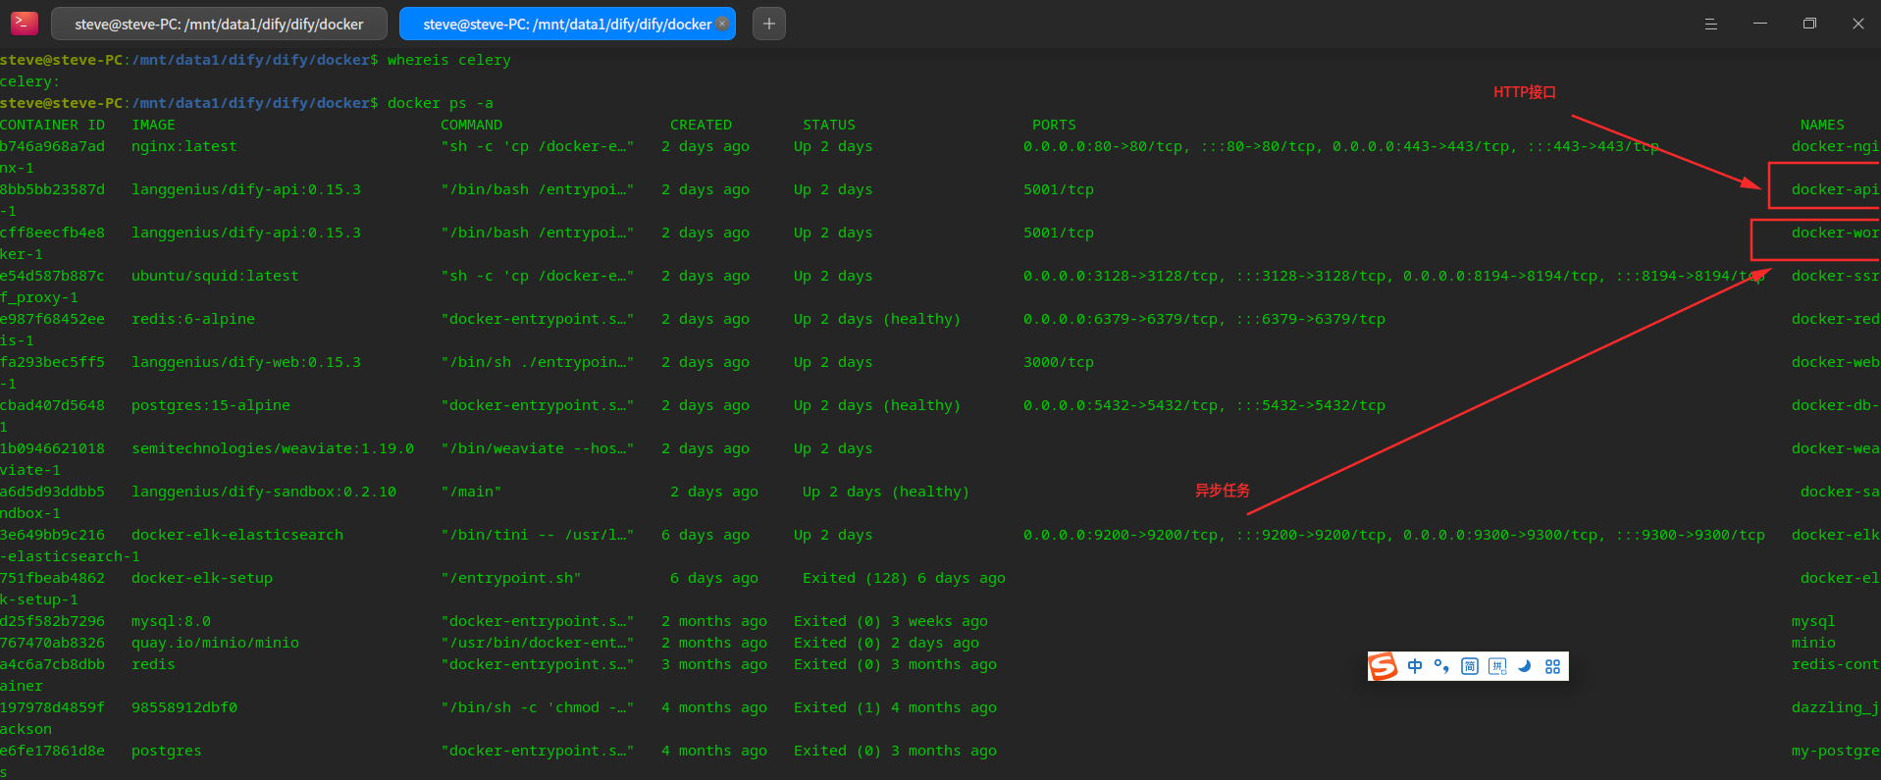Click the mysql:8.0 image name
The width and height of the screenshot is (1881, 780).
click(171, 621)
